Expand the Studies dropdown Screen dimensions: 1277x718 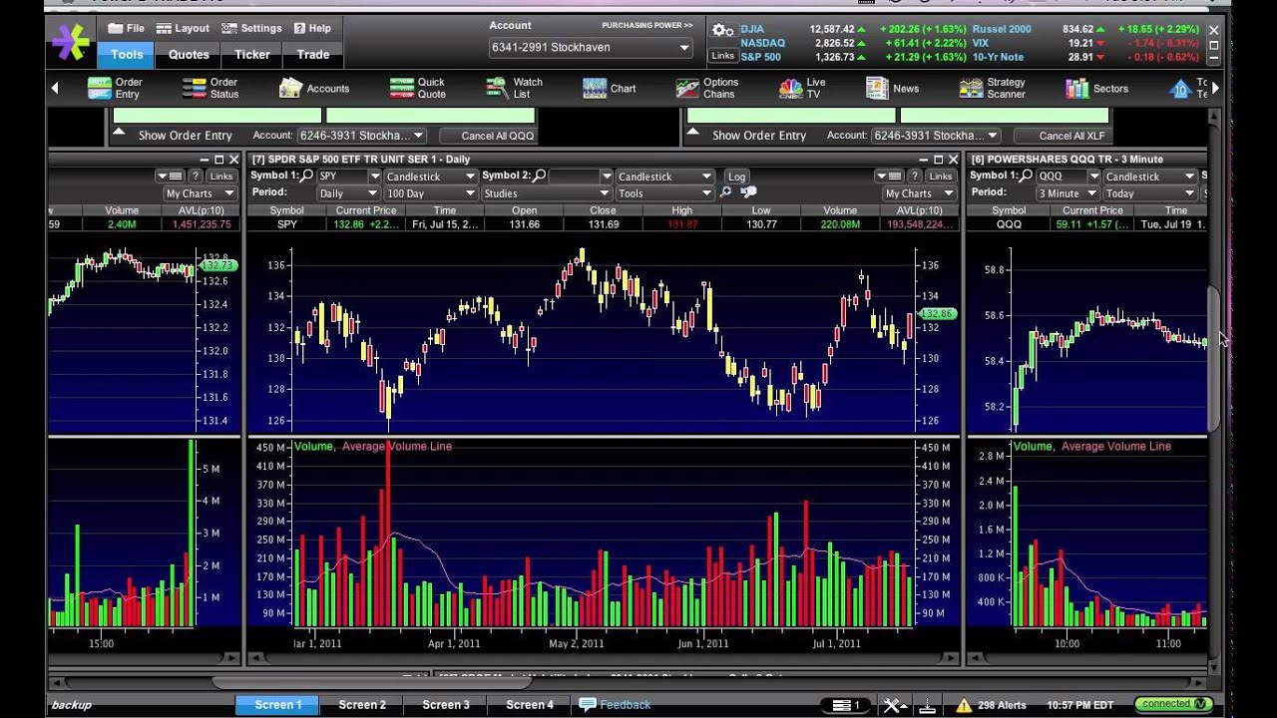point(547,193)
